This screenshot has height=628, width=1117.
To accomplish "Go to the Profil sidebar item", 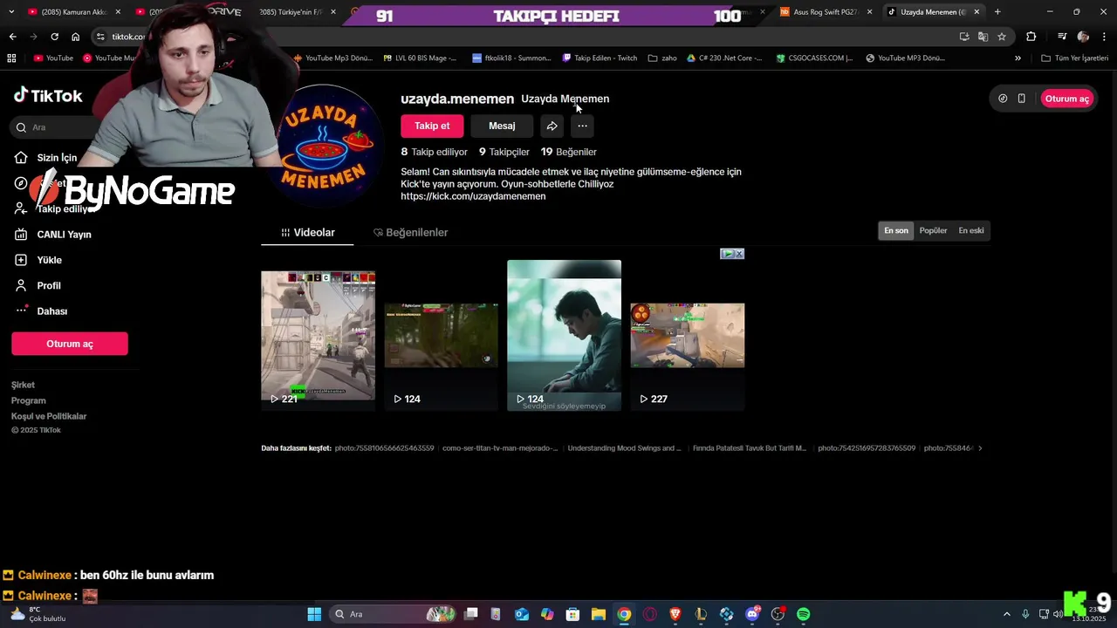I will (x=38, y=285).
